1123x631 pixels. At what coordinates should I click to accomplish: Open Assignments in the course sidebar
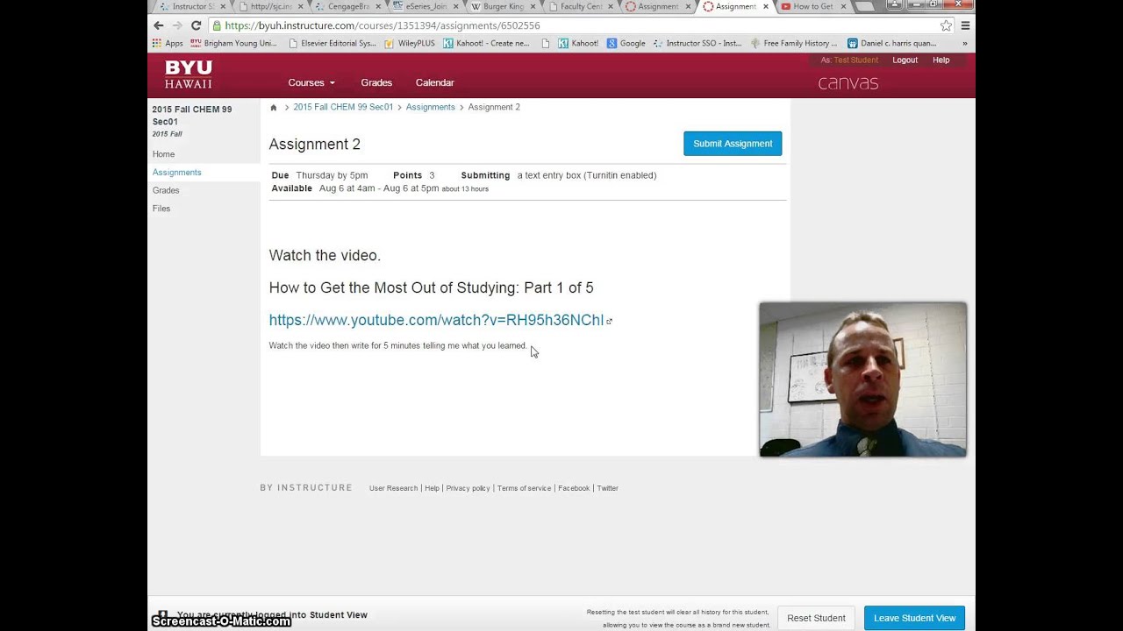(x=176, y=173)
